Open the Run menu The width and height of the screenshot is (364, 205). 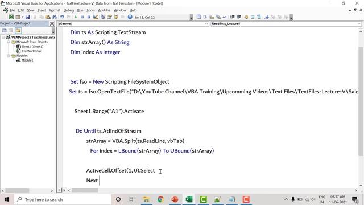click(80, 10)
